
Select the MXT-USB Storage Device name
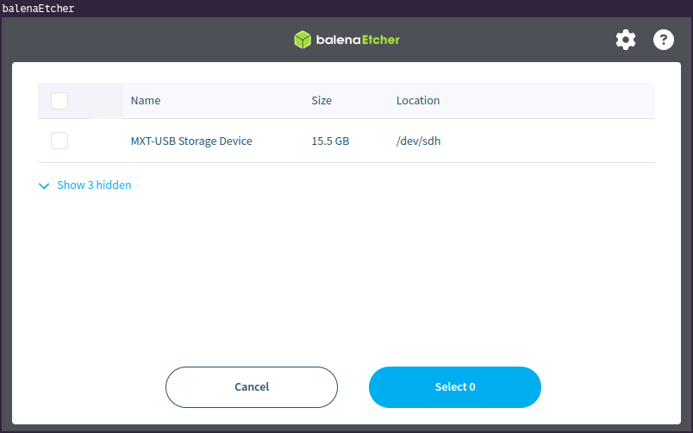pos(191,141)
